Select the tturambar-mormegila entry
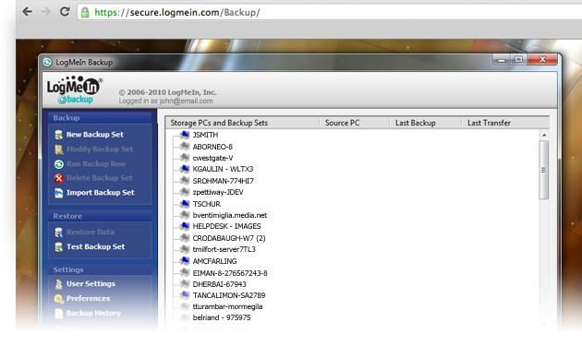582x358 pixels. [x=227, y=306]
